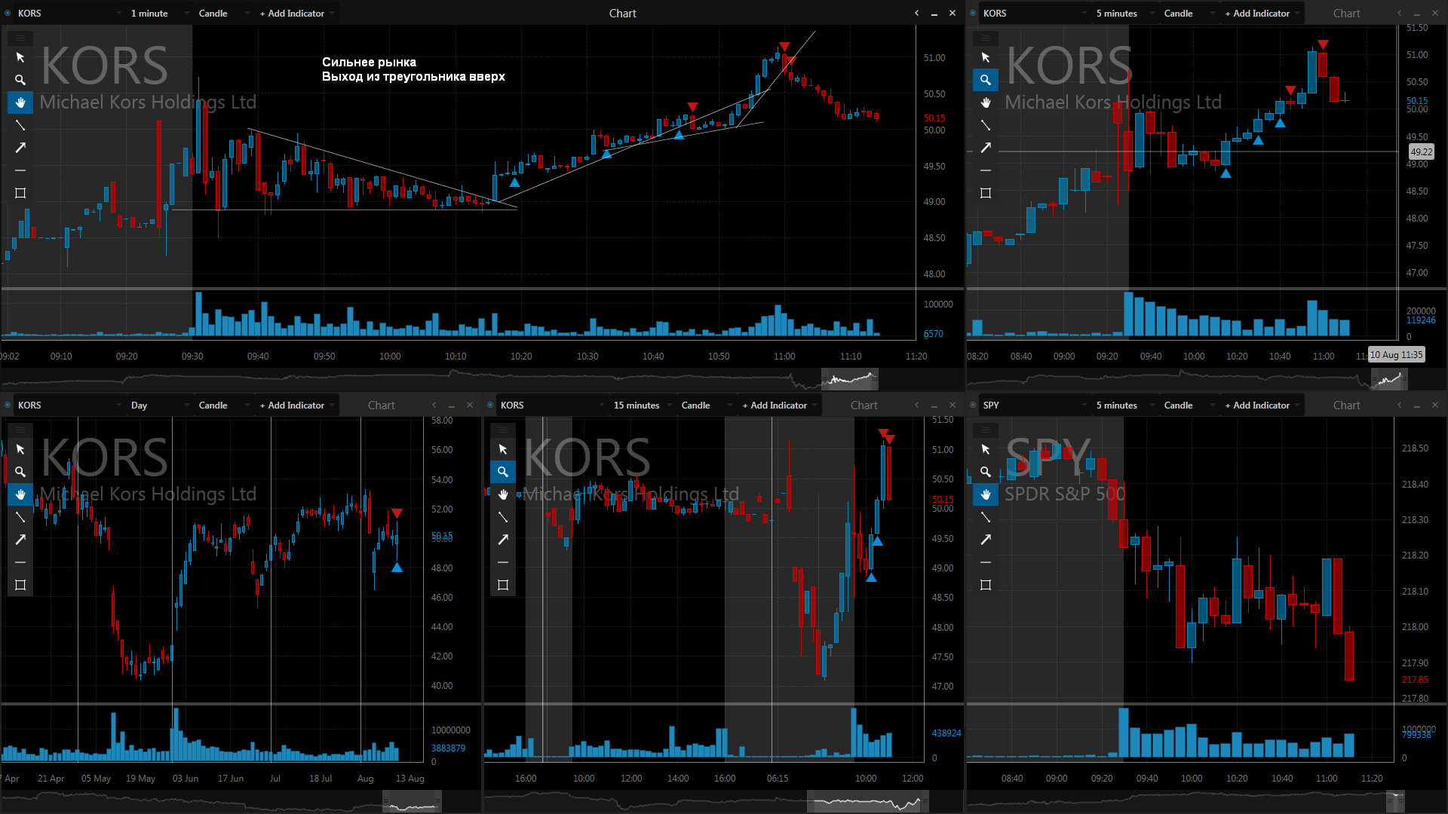Select the zoom magnifier in Day KORS chart
Screen dimensions: 1448x814
(x=20, y=472)
